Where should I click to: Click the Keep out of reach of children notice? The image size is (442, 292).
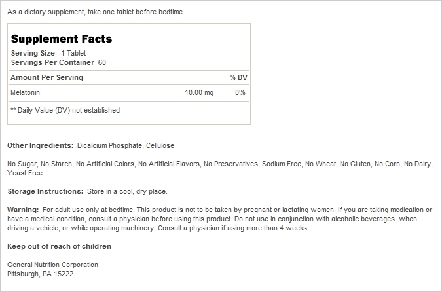point(59,246)
